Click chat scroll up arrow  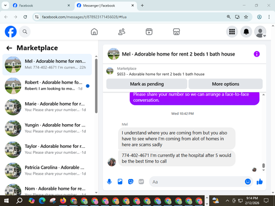click(x=263, y=94)
